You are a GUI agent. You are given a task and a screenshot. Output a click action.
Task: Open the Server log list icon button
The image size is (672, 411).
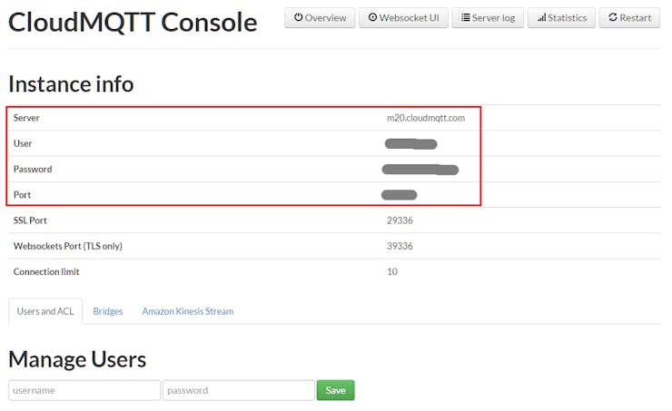point(488,17)
